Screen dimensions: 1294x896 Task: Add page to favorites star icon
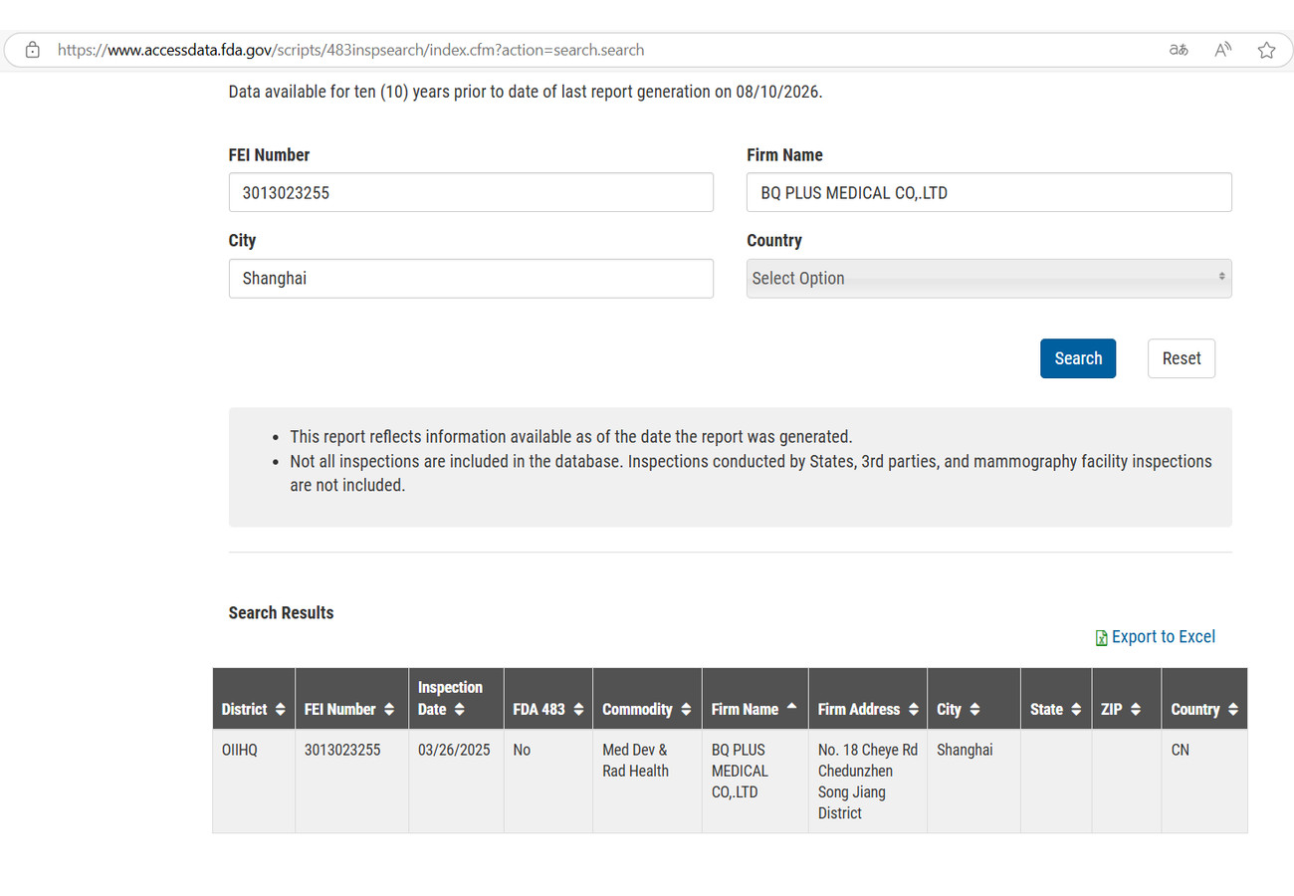point(1266,50)
